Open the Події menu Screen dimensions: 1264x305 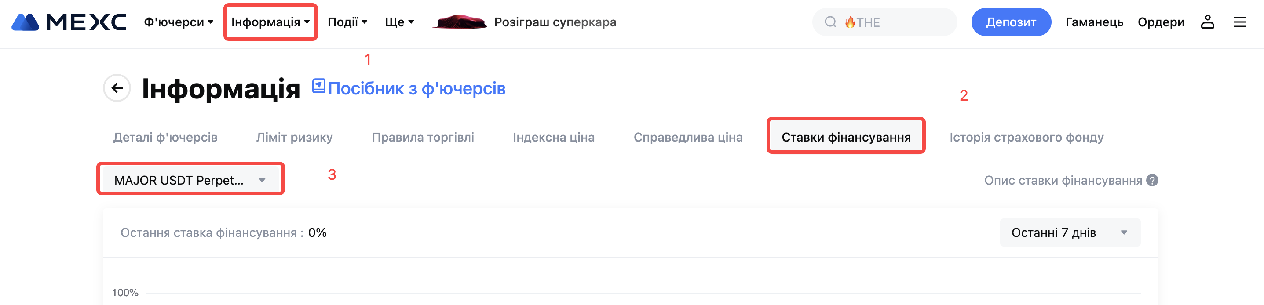click(x=347, y=22)
